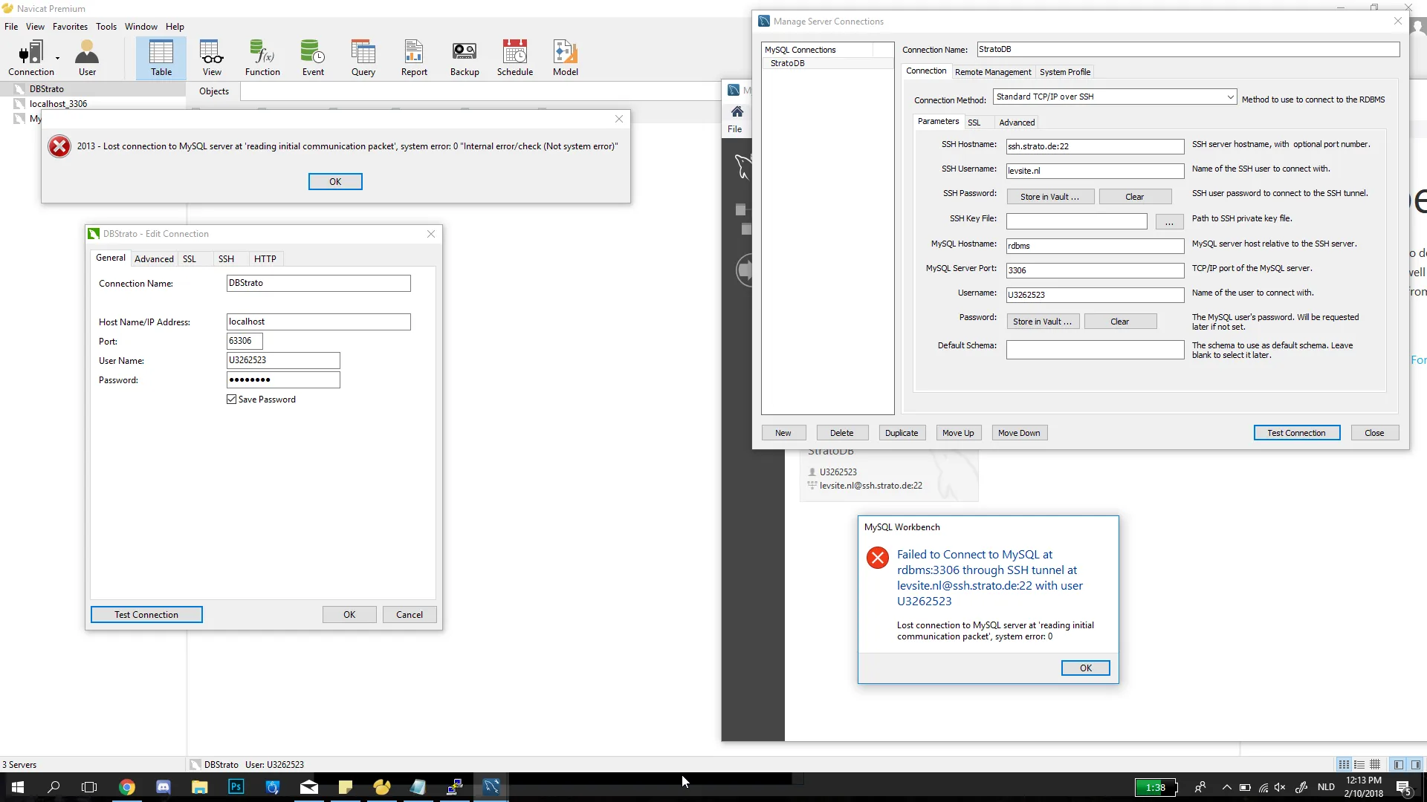Expand the Connection Method dropdown
The width and height of the screenshot is (1427, 802).
1230,97
